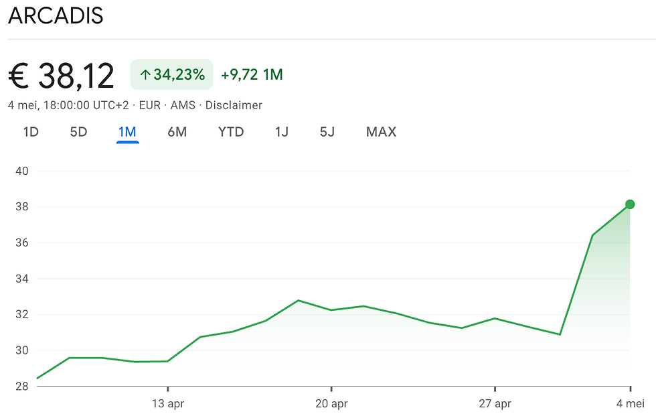The width and height of the screenshot is (656, 418).
Task: Click the AMS exchange label
Action: [x=183, y=105]
